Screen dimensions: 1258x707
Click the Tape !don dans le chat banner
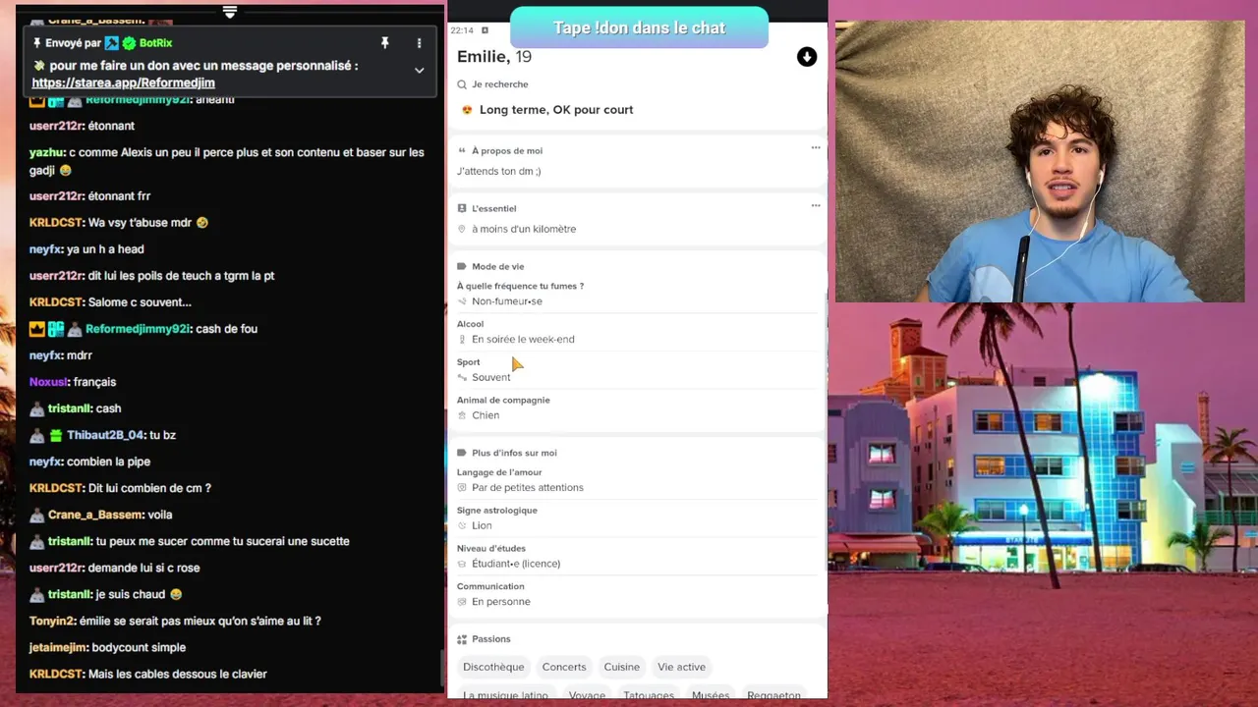coord(639,27)
